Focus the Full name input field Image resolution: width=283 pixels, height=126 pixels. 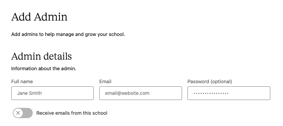pos(52,93)
